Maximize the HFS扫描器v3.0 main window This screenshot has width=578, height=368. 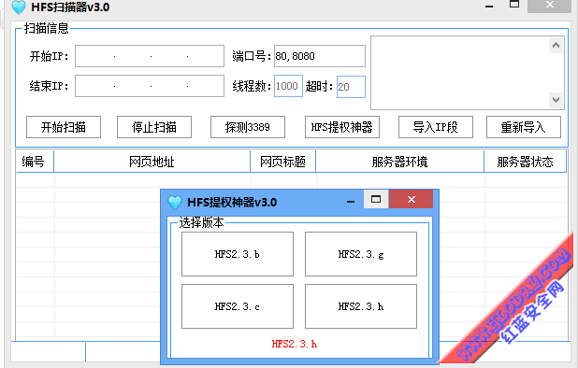point(514,5)
